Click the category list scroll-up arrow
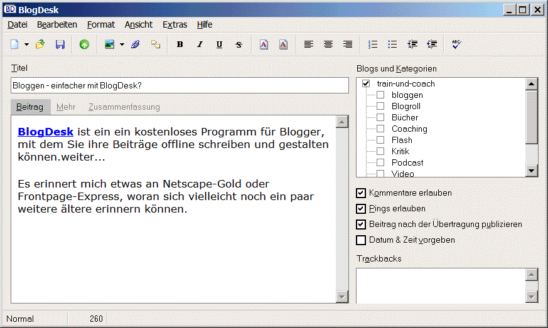Screen dimensions: 548x328 click(532, 84)
